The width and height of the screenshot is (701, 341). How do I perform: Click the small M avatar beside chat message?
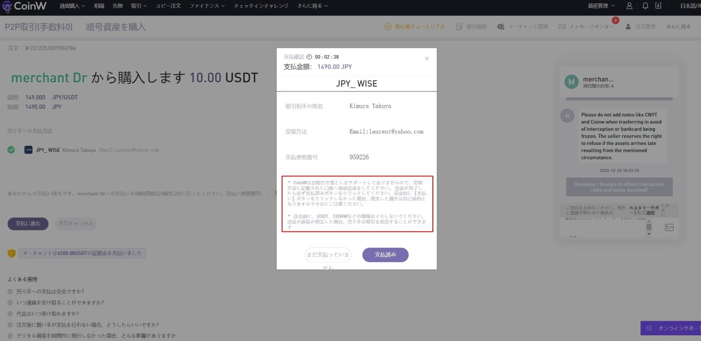coord(567,116)
